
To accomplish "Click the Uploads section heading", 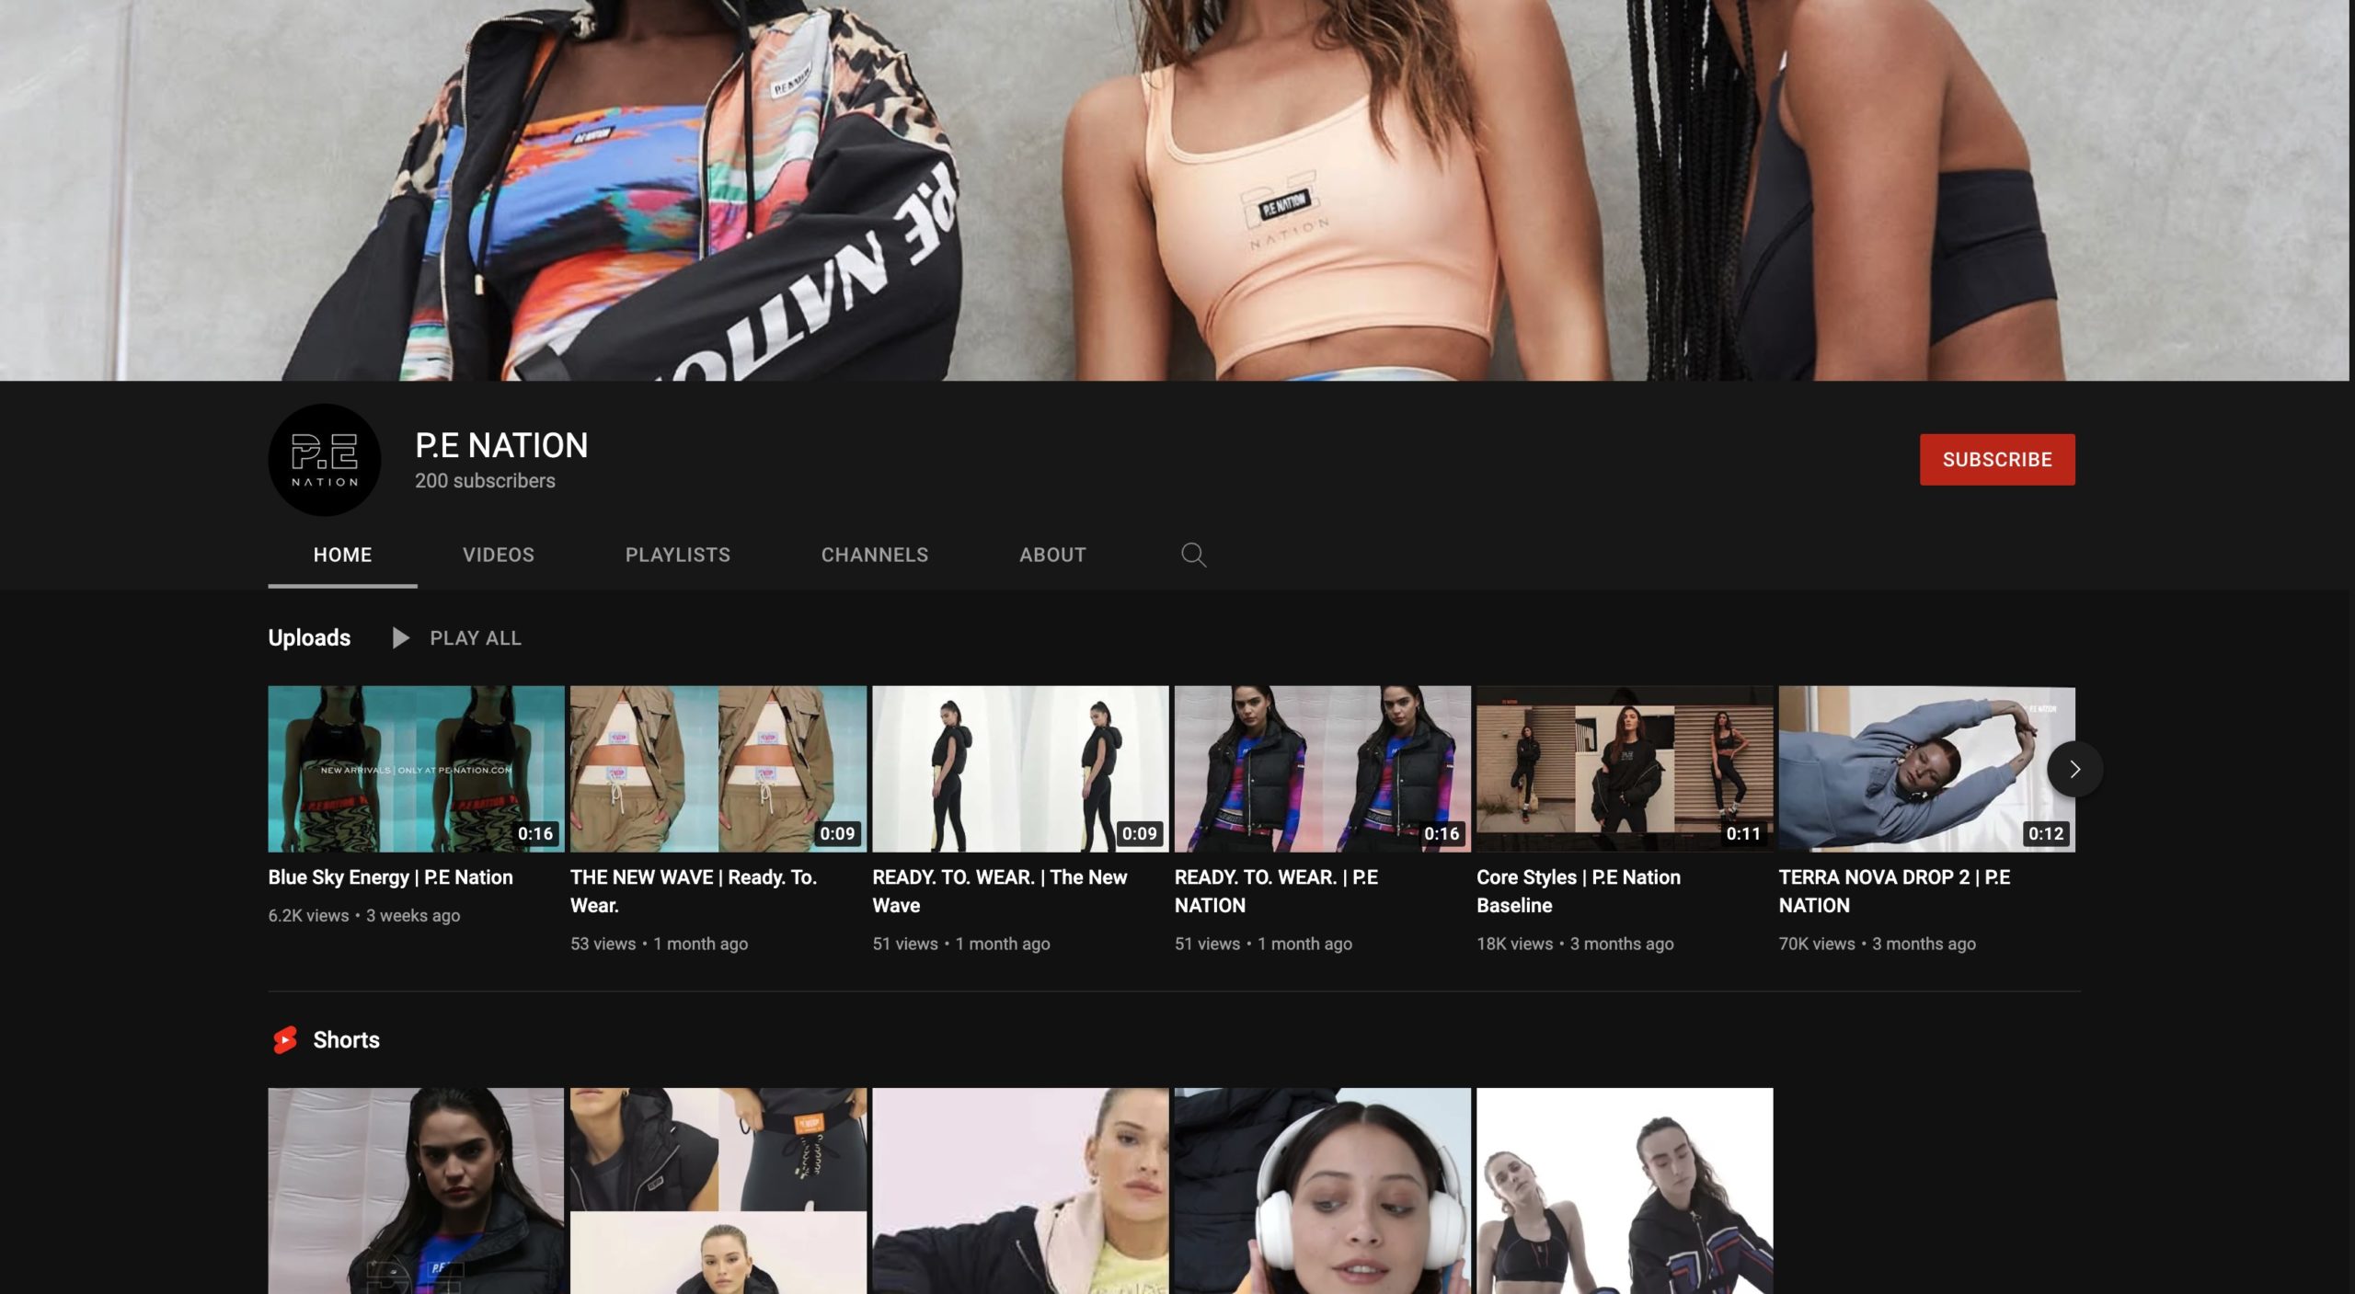I will tap(309, 637).
